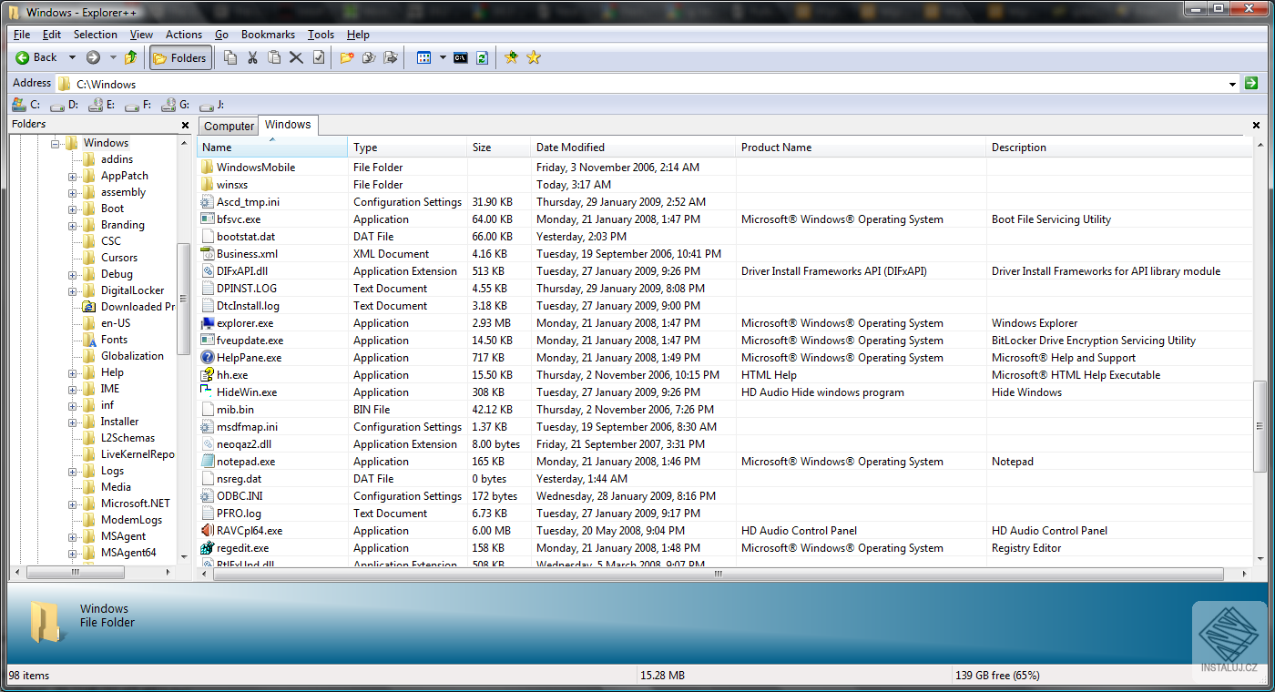Open the Back history dropdown arrow
The width and height of the screenshot is (1275, 692).
point(72,57)
